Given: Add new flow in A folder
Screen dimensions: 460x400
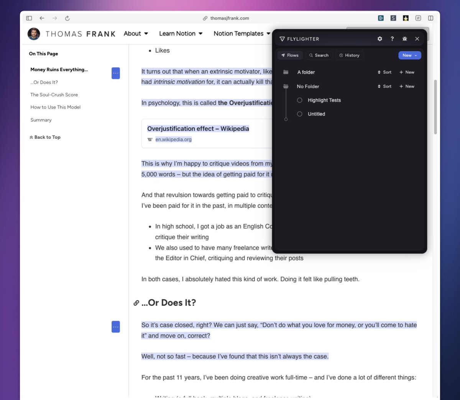Looking at the screenshot, I should point(407,72).
